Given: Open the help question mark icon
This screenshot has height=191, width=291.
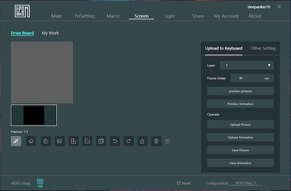Looking at the screenshot, I should tap(167, 141).
